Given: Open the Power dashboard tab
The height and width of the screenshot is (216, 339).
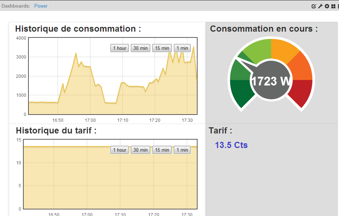Looking at the screenshot, I should [x=41, y=6].
